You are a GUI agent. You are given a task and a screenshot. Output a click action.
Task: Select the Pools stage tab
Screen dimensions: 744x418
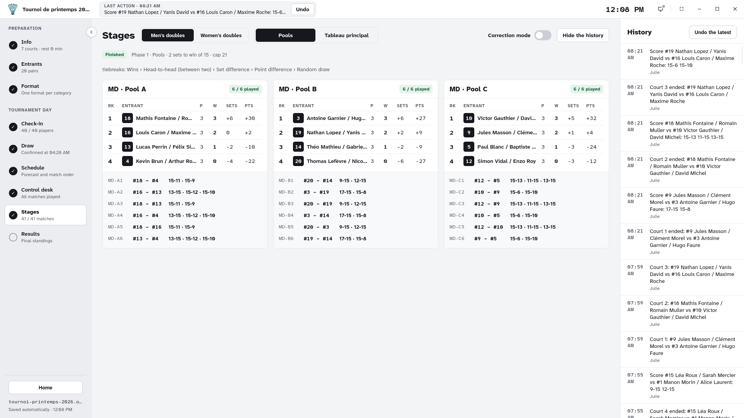tap(286, 35)
